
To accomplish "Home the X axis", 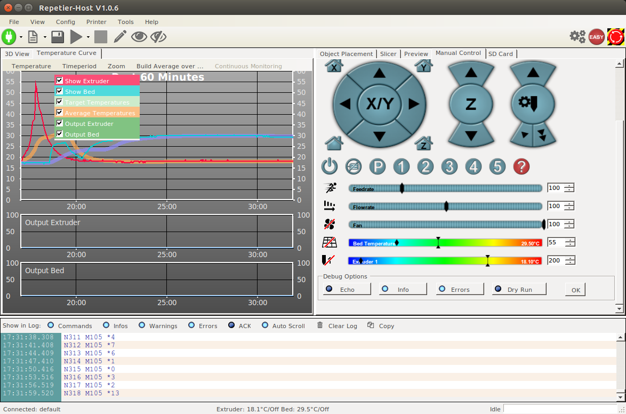I will pos(334,66).
